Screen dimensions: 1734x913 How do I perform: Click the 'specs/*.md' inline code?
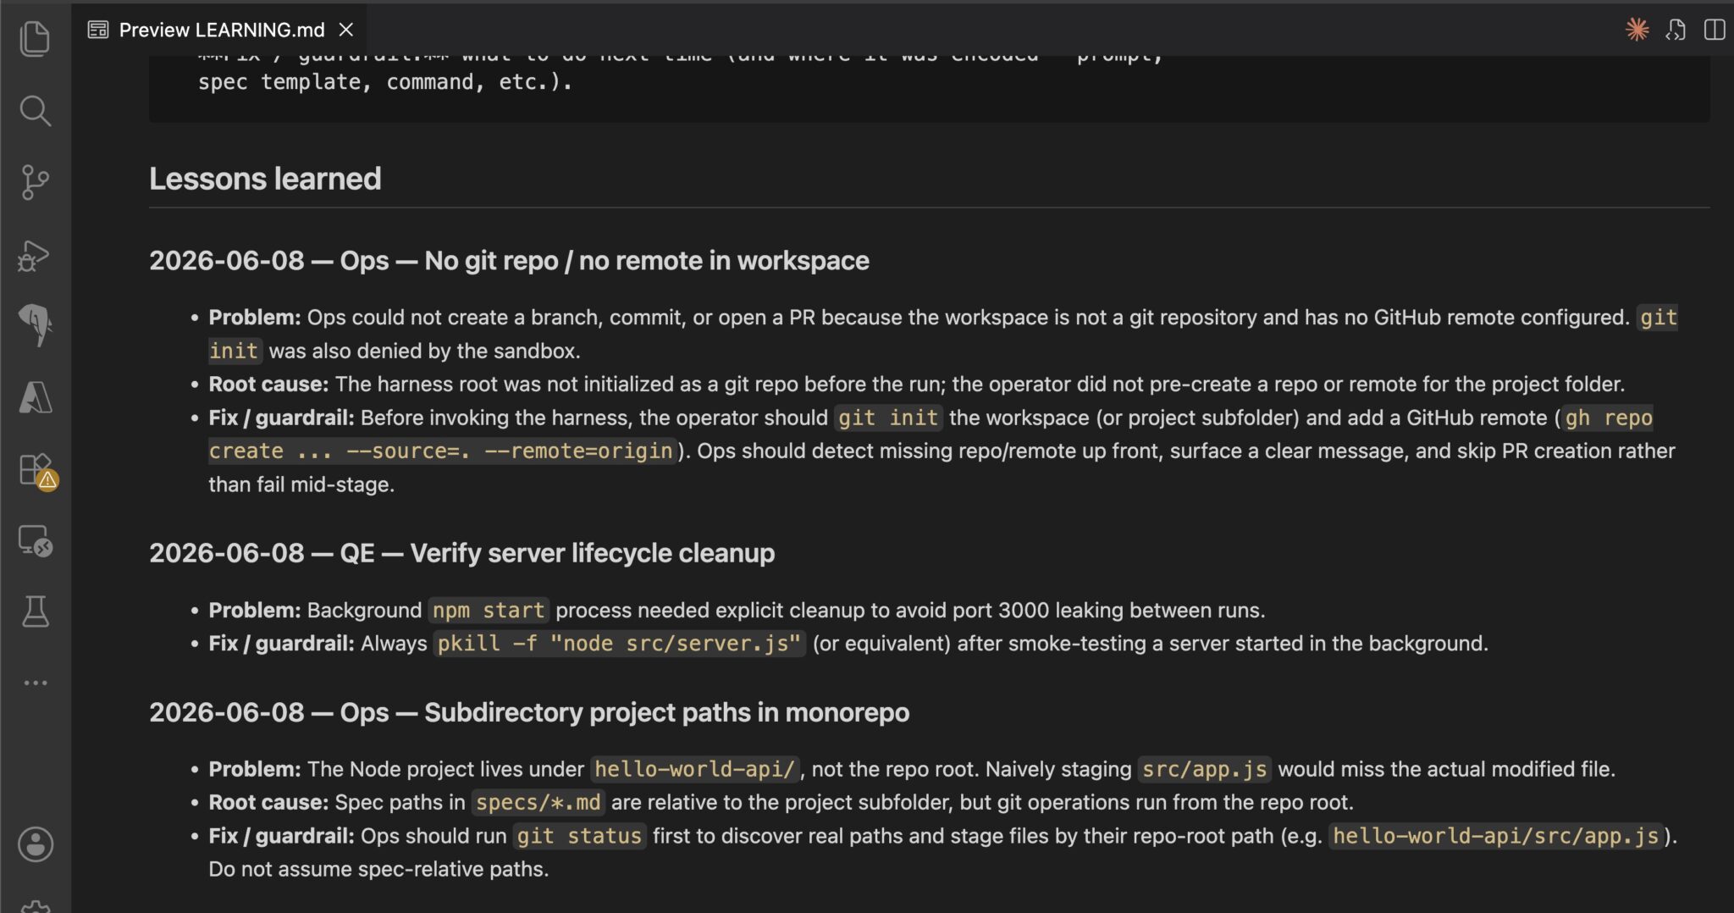(x=538, y=802)
